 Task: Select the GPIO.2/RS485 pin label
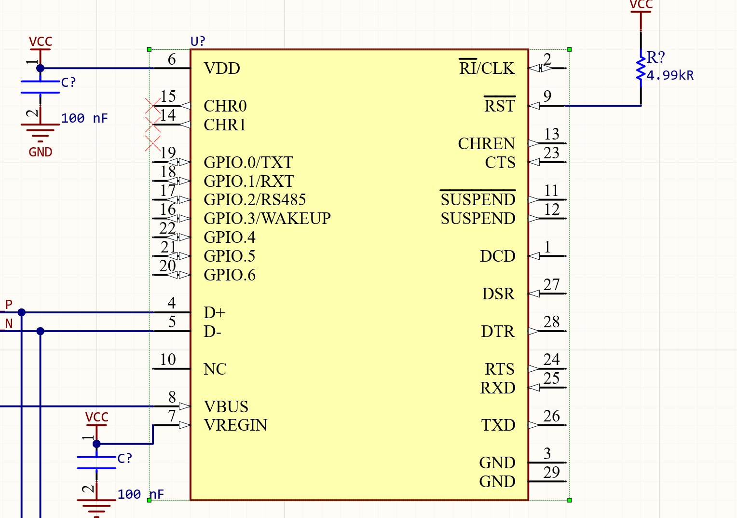point(255,200)
